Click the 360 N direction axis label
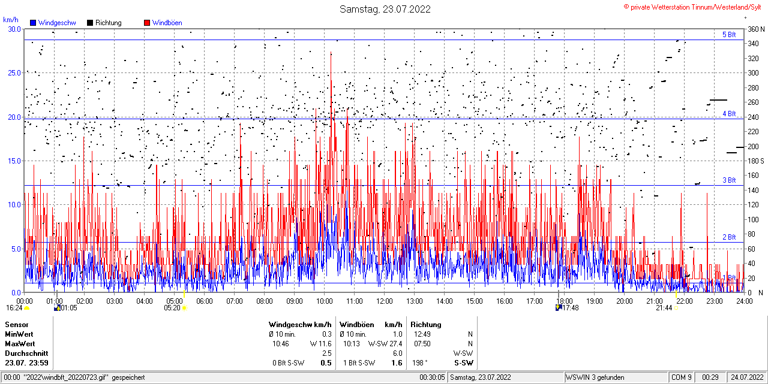 (x=756, y=29)
